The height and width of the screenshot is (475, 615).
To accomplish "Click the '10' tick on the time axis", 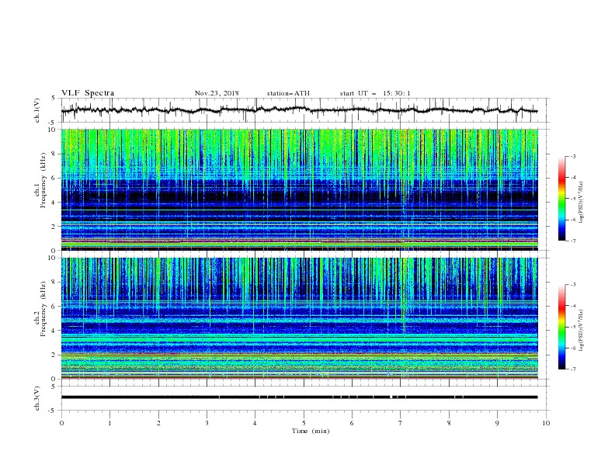I will (546, 423).
